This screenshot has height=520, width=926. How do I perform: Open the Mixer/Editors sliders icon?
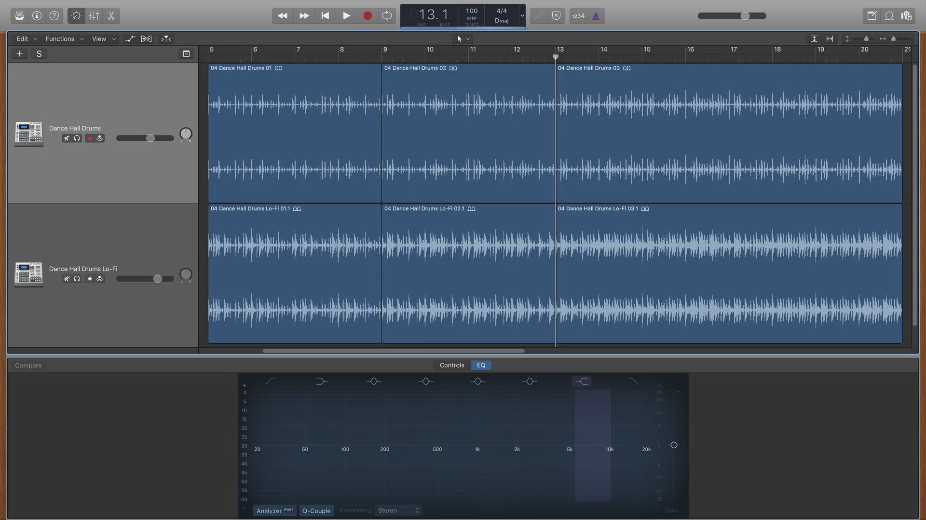coord(94,16)
